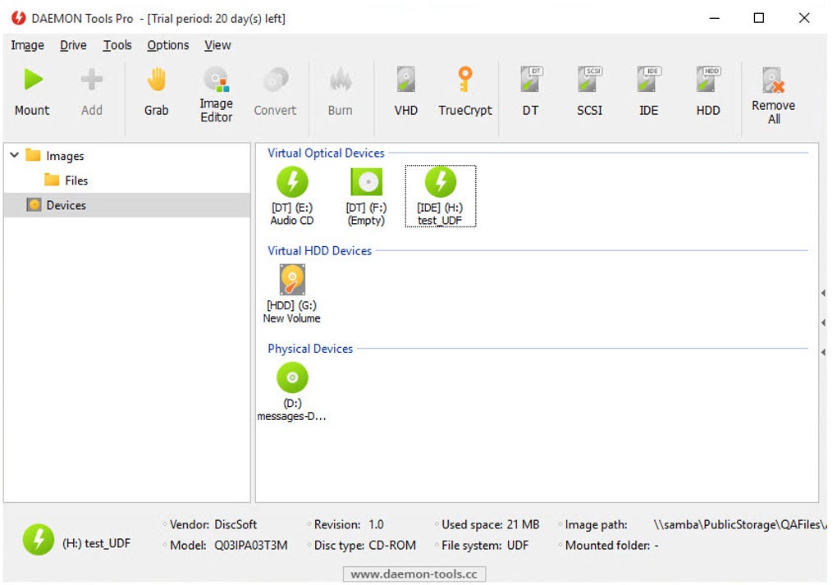Launch the Image Editor
The height and width of the screenshot is (585, 837).
(x=216, y=95)
